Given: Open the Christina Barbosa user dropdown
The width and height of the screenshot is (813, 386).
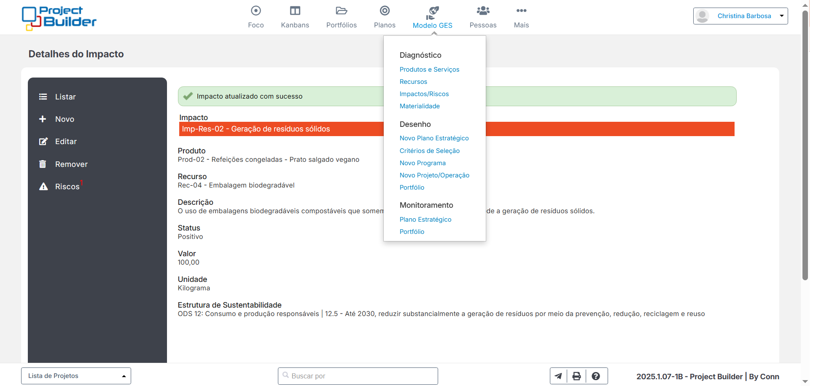Looking at the screenshot, I should pos(740,16).
